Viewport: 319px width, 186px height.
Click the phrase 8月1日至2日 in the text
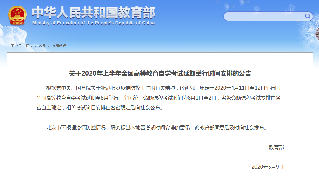[202, 98]
